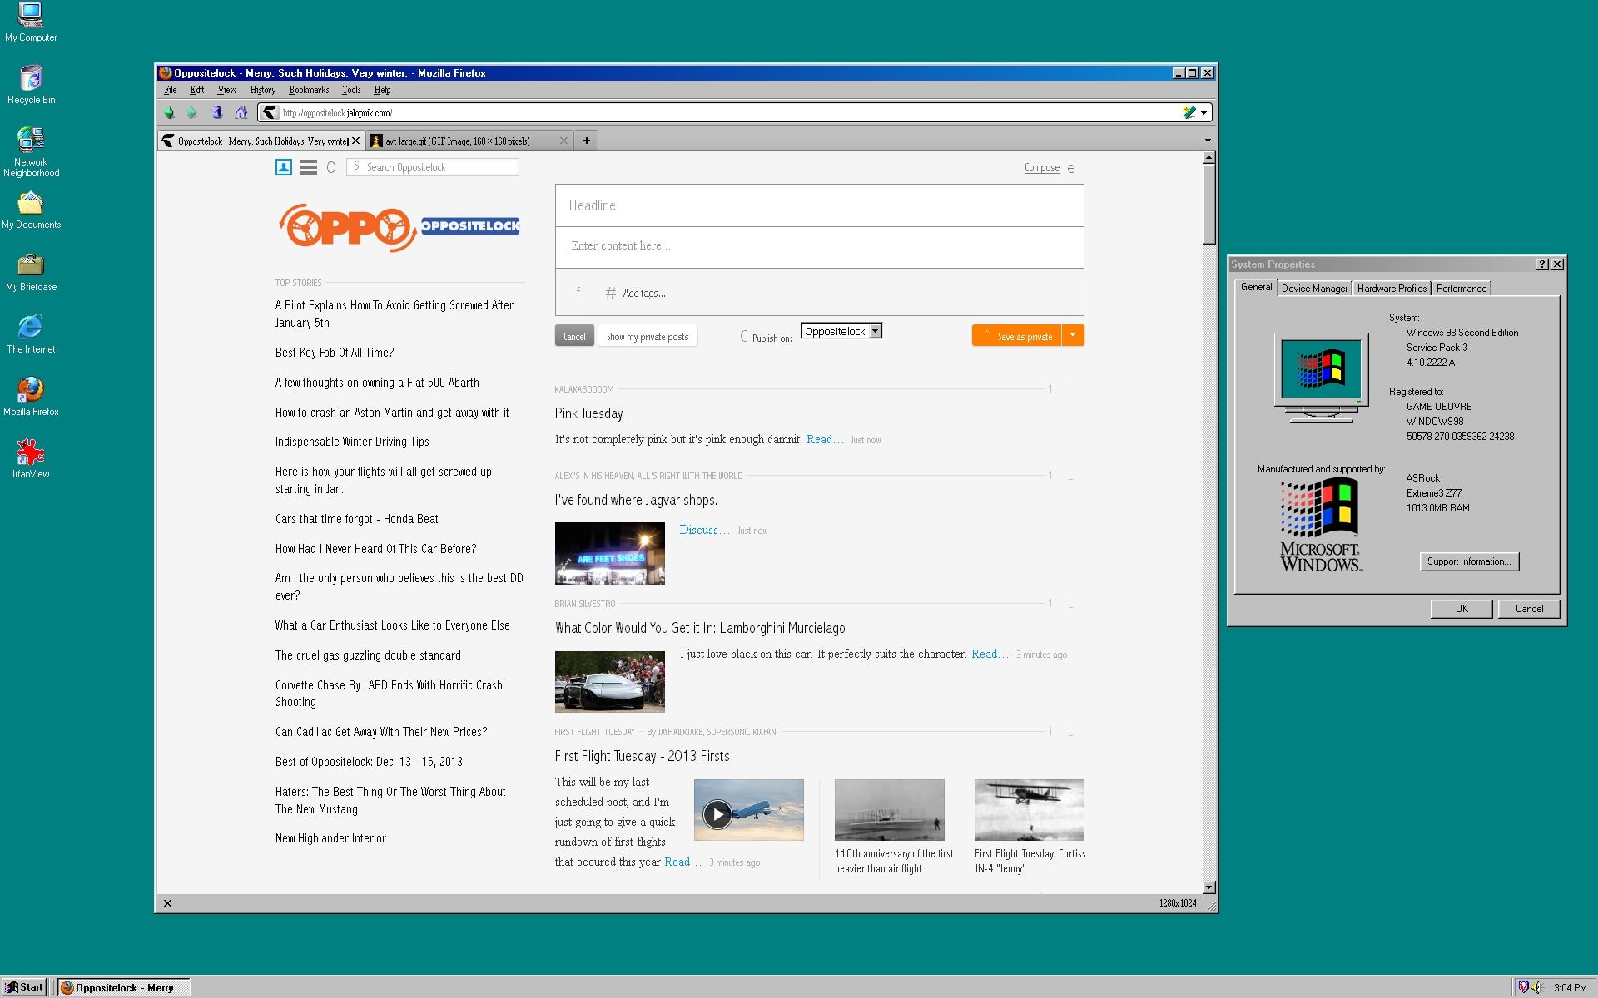Click the status bar close X icon
The image size is (1598, 998).
point(167,903)
